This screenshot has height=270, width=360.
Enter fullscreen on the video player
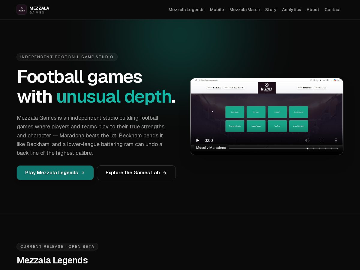pyautogui.click(x=322, y=140)
